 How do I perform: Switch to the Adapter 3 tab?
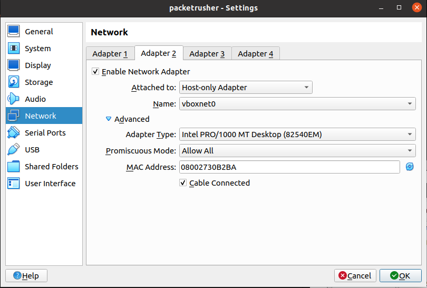coord(207,54)
